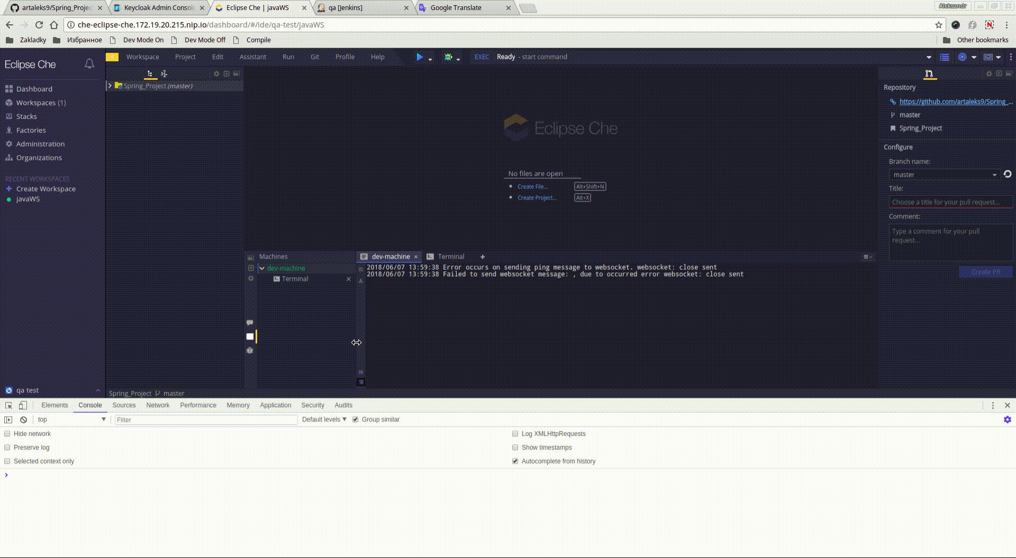1016x558 pixels.
Task: Reload the browser page
Action: 39,25
